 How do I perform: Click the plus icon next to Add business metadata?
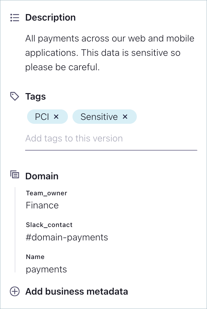pyautogui.click(x=15, y=291)
